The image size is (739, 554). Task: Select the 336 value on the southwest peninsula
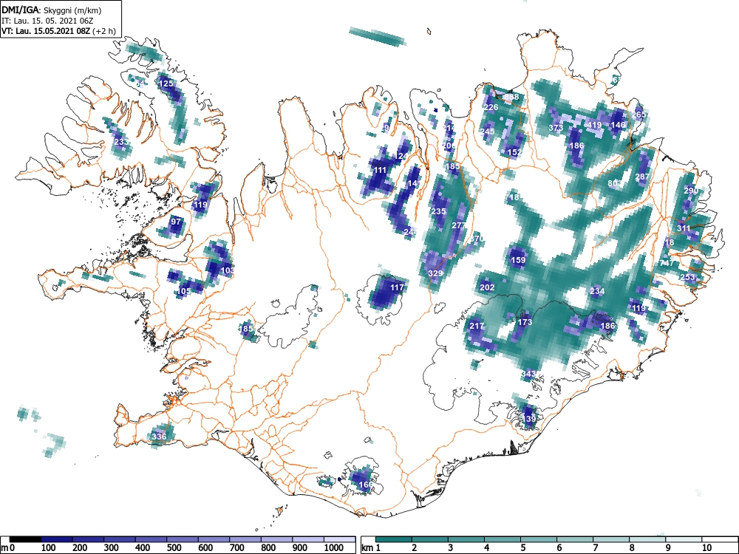point(160,437)
